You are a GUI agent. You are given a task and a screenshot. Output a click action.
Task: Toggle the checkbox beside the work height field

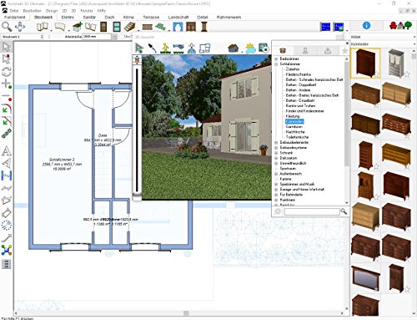122,37
